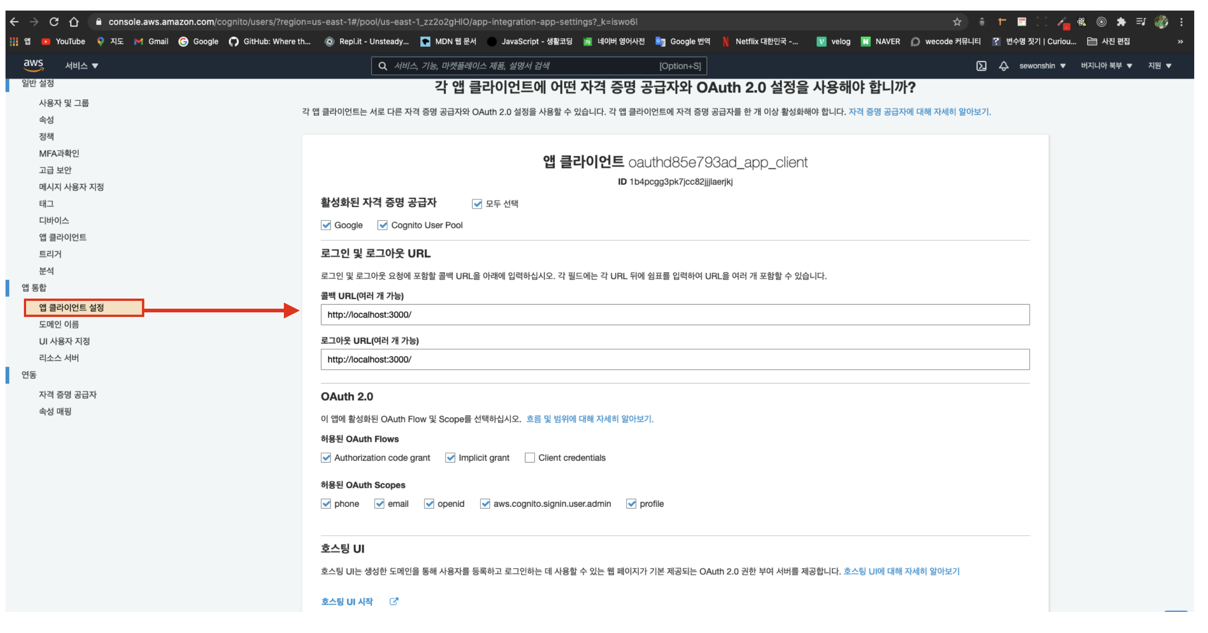Screen dimensions: 1208x633
Task: Toggle the 모두 선택 checkbox
Action: point(477,203)
